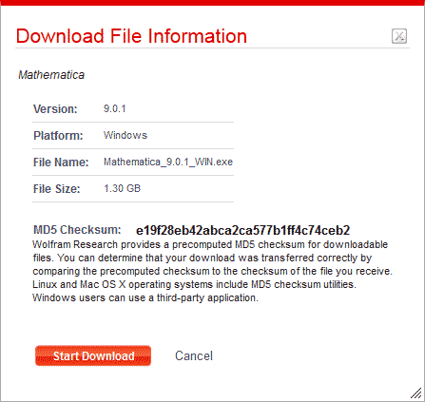Click the platform value Windows
This screenshot has height=402, width=425.
pyautogui.click(x=126, y=135)
